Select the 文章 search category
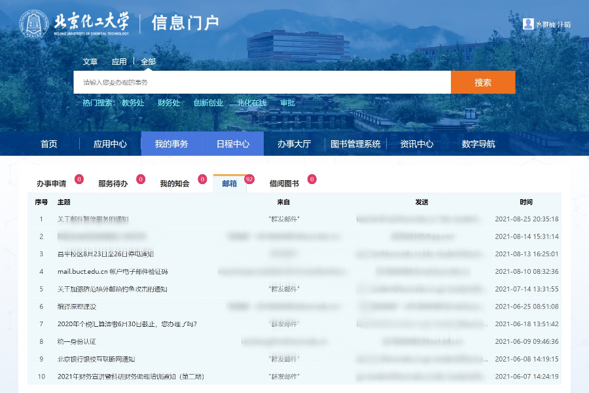Screen dimensions: 589x393 click(x=90, y=62)
